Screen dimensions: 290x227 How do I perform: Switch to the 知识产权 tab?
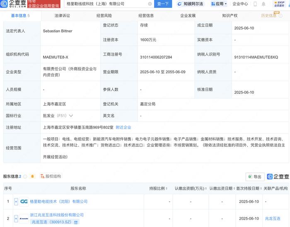[230, 16]
